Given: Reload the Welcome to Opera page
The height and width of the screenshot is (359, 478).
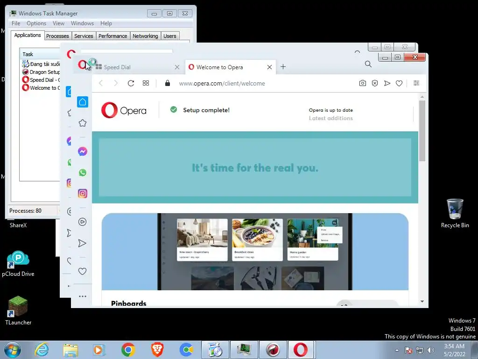Looking at the screenshot, I should (131, 83).
